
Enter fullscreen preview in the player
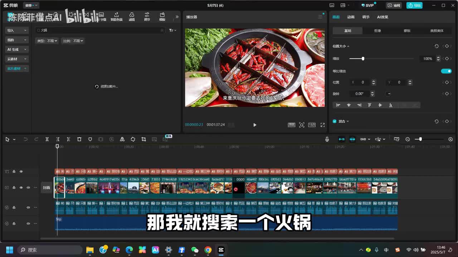point(322,125)
